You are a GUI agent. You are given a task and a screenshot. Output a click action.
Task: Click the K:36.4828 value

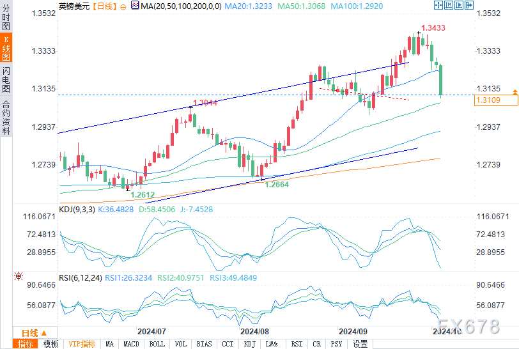[x=116, y=209]
